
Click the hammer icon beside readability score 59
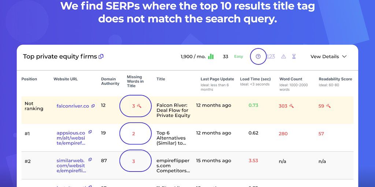coord(328,106)
